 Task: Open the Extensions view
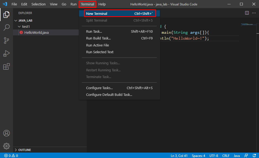click(x=7, y=66)
